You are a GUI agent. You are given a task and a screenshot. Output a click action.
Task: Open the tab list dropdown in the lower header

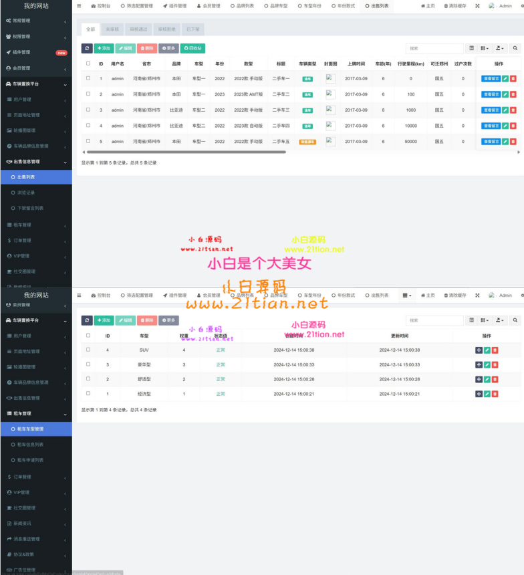[x=407, y=296]
